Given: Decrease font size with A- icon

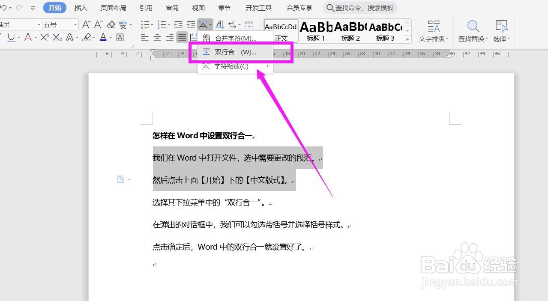Looking at the screenshot, I should [x=99, y=25].
